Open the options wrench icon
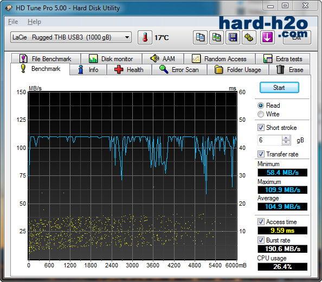Image resolution: width=322 pixels, height=282 pixels. tap(249, 37)
